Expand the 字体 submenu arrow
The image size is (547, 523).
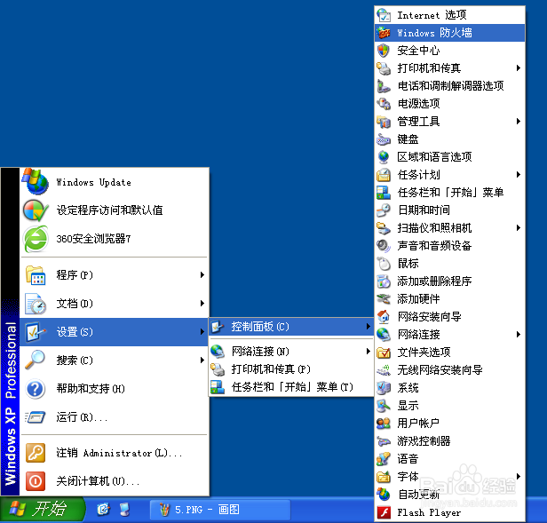[x=519, y=477]
